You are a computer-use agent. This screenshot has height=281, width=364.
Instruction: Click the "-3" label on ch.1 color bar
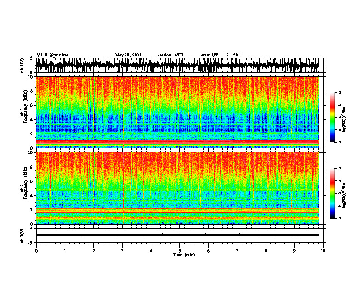tap(339, 92)
